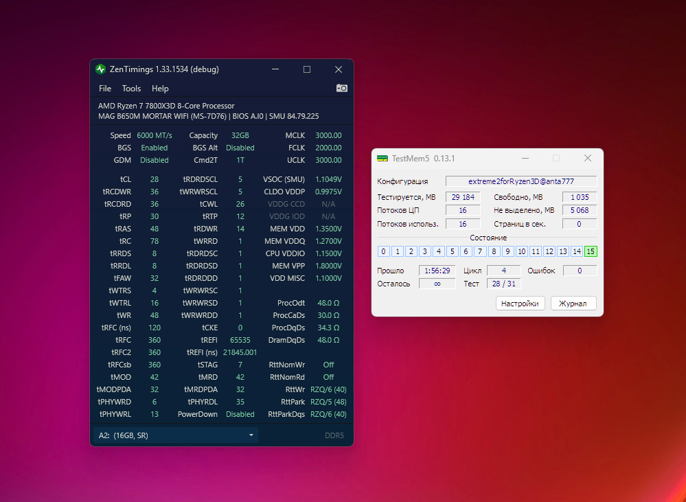Click the Тест progress value 28 / 31

(x=503, y=284)
